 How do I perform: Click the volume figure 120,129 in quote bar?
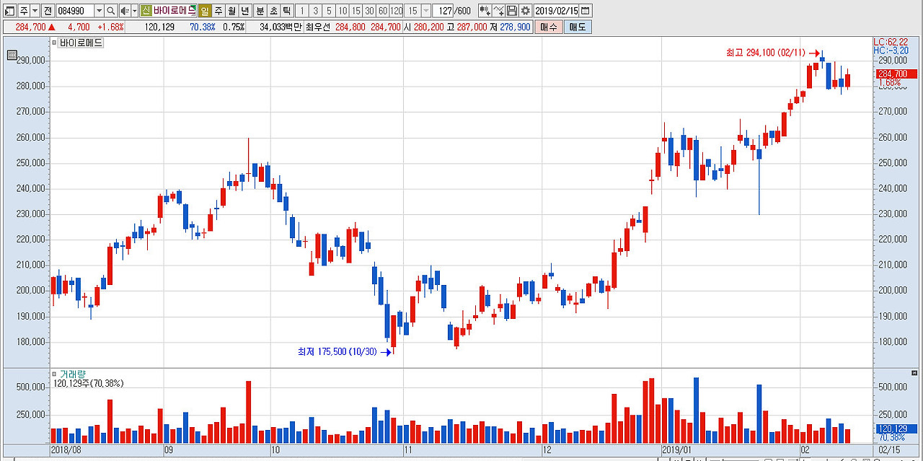click(159, 27)
